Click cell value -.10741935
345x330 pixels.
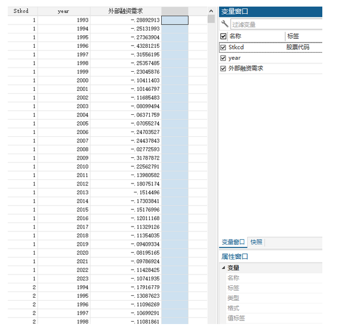145,279
